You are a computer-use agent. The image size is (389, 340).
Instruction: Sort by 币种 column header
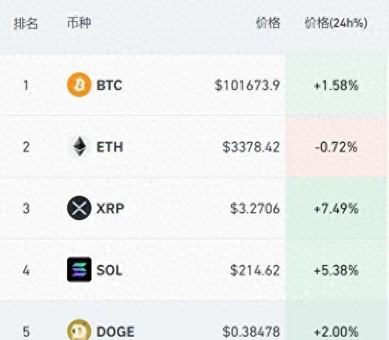point(79,22)
